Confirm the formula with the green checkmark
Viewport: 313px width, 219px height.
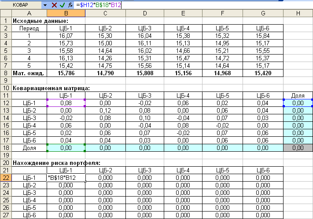(x=62, y=5)
